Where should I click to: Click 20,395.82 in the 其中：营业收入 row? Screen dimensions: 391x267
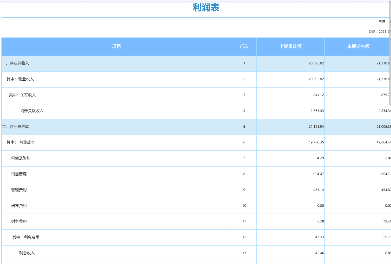coord(316,79)
